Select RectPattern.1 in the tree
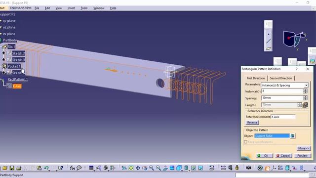 coord(18,79)
